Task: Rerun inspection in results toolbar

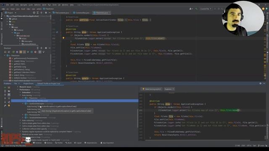Action: tap(5, 88)
